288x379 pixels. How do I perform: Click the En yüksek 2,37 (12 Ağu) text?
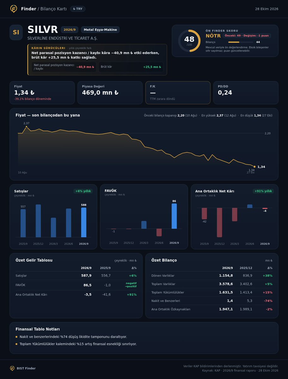(x=219, y=116)
